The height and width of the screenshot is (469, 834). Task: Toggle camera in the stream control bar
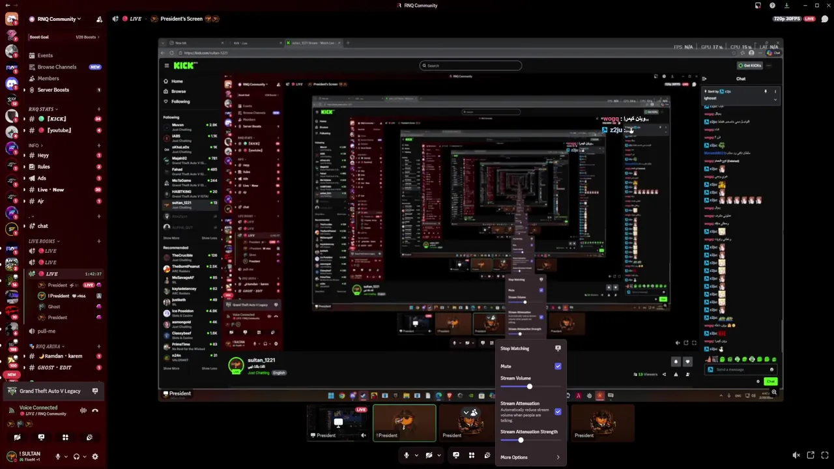coord(429,455)
